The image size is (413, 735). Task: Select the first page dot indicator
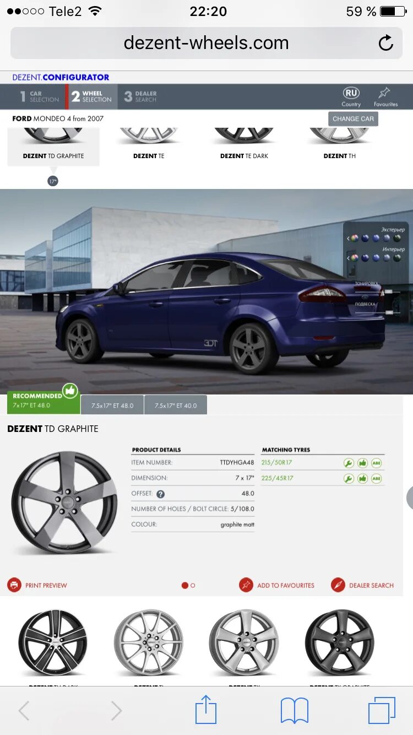[184, 586]
